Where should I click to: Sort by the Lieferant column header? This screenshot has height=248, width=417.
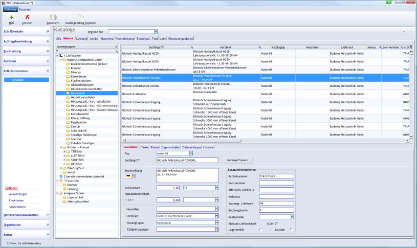(346, 48)
